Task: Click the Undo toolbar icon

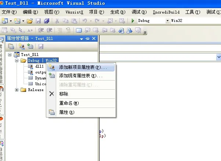Action: click(84, 21)
